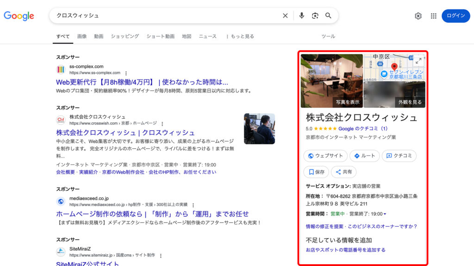Click このビジネスのオーナーですか？ link
The height and width of the screenshot is (266, 474).
click(382, 226)
